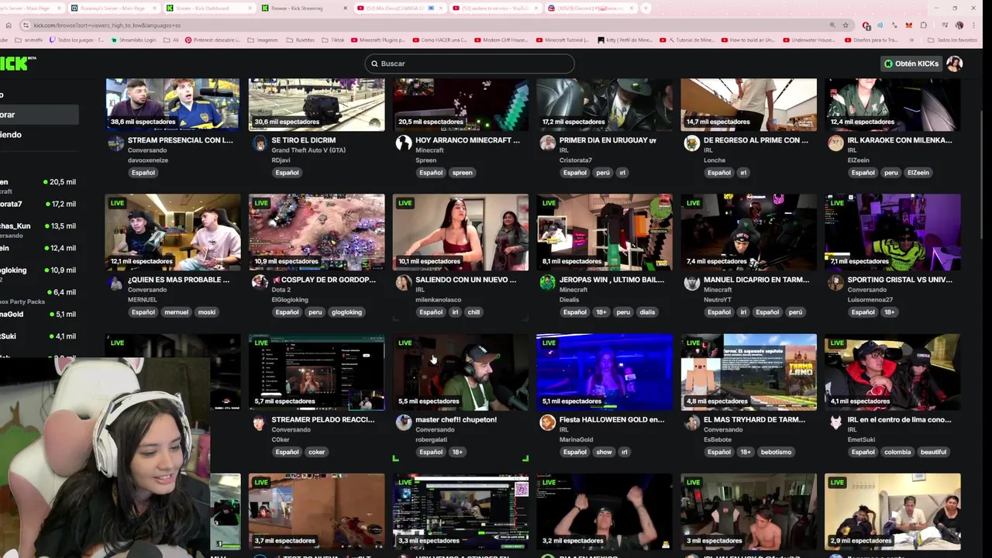Switch to andrea tv en vivo YouTube tab
The height and width of the screenshot is (558, 992).
494,8
